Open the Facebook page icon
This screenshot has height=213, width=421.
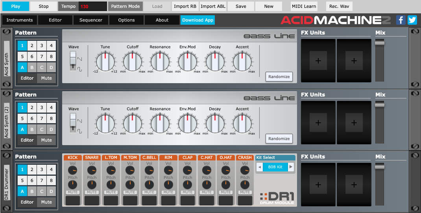401,20
